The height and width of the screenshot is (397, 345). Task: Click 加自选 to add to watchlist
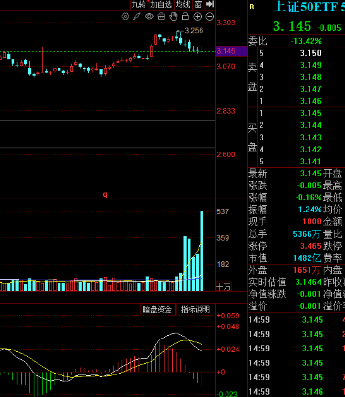click(x=161, y=5)
